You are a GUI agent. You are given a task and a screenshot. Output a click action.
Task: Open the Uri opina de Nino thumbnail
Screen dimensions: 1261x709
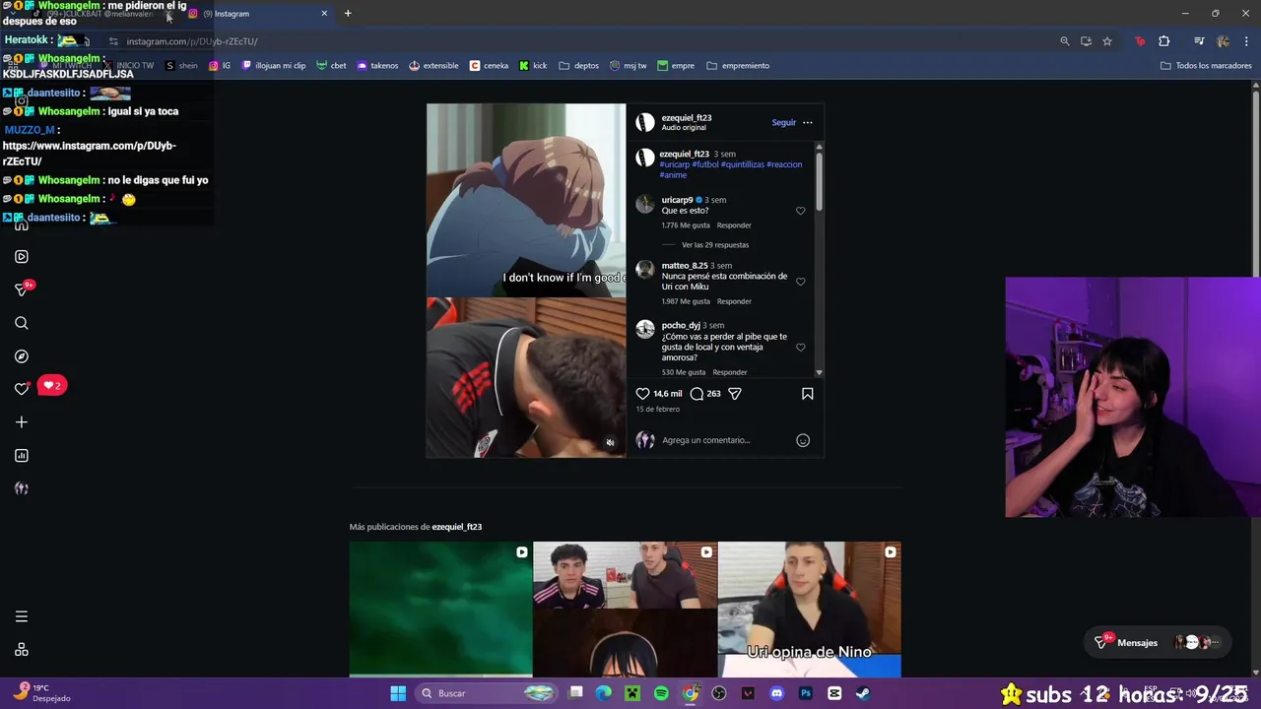809,610
